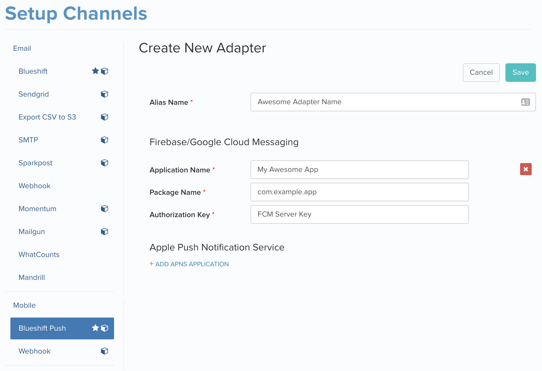The height and width of the screenshot is (371, 542).
Task: Click the cube icon beside Mailgun
Action: pos(105,232)
